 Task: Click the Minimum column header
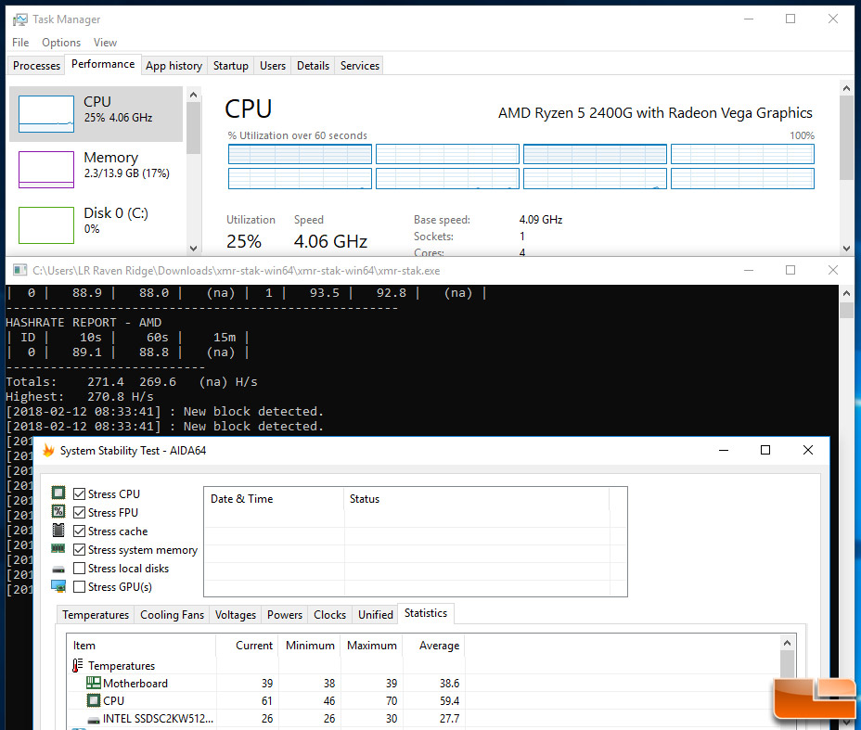coord(309,646)
